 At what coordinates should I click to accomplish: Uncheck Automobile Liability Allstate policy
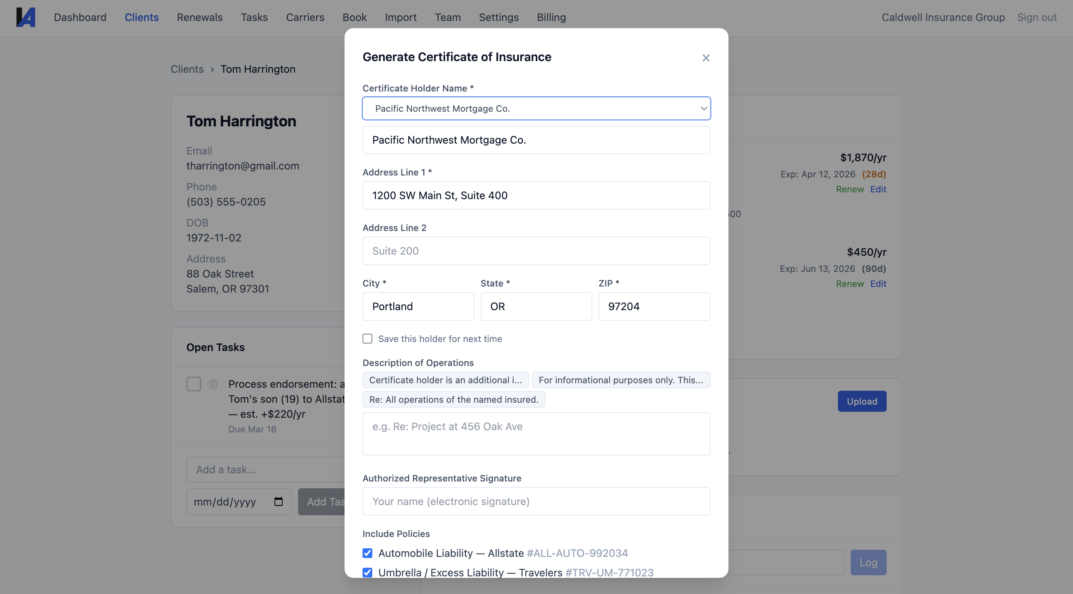coord(367,553)
